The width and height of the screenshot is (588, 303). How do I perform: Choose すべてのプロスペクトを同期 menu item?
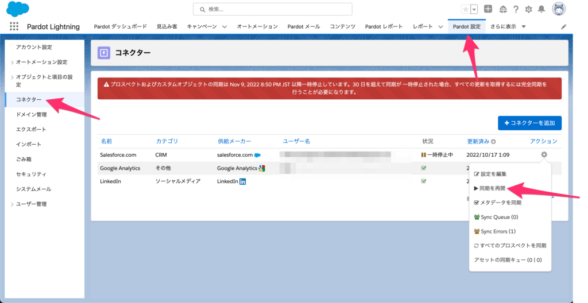[510, 246]
